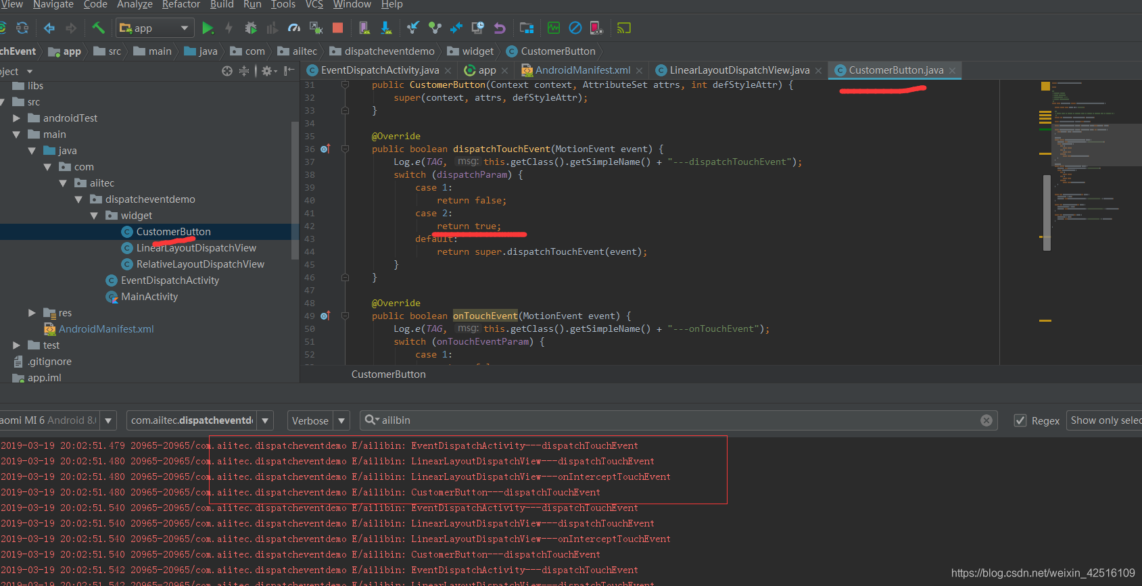The image size is (1142, 586).
Task: Open the VCS menu
Action: [314, 5]
